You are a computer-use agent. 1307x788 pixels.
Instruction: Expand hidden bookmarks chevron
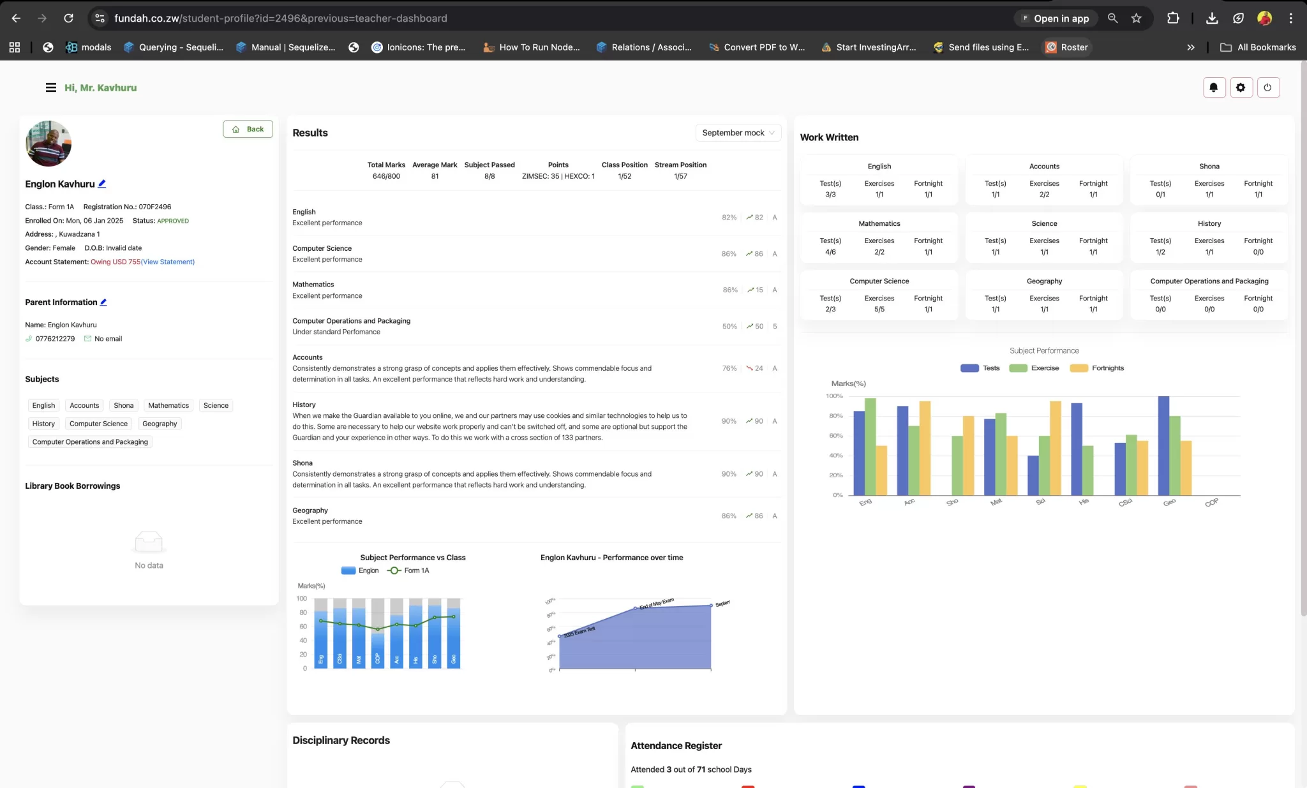point(1190,47)
